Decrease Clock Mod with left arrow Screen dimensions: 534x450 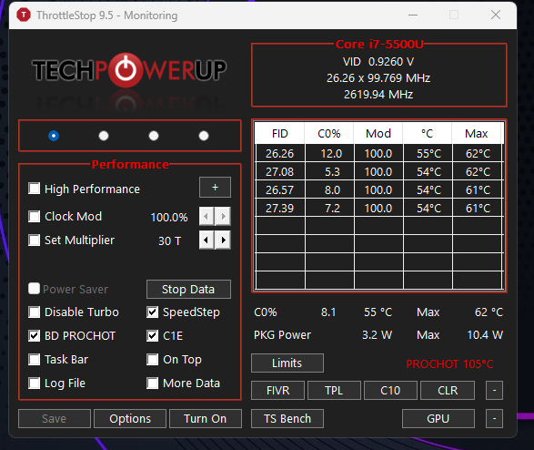(206, 216)
